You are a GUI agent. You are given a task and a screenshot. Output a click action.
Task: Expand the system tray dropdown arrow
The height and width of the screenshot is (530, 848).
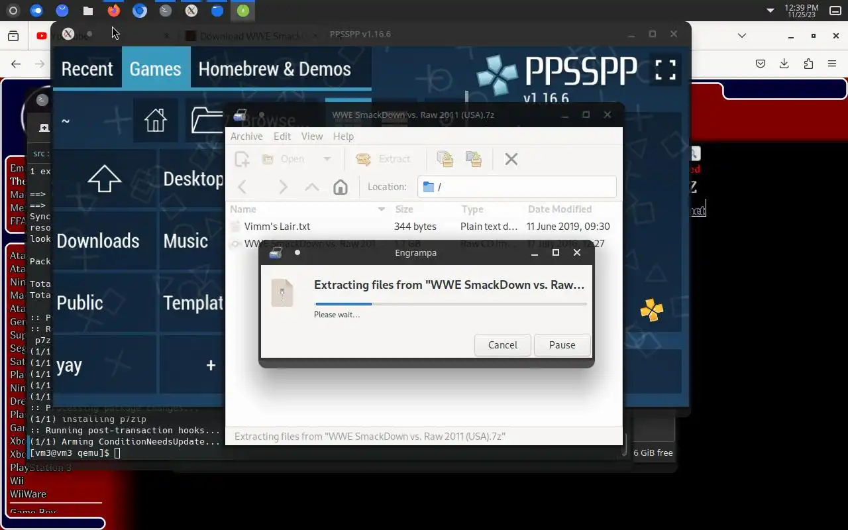pos(770,11)
